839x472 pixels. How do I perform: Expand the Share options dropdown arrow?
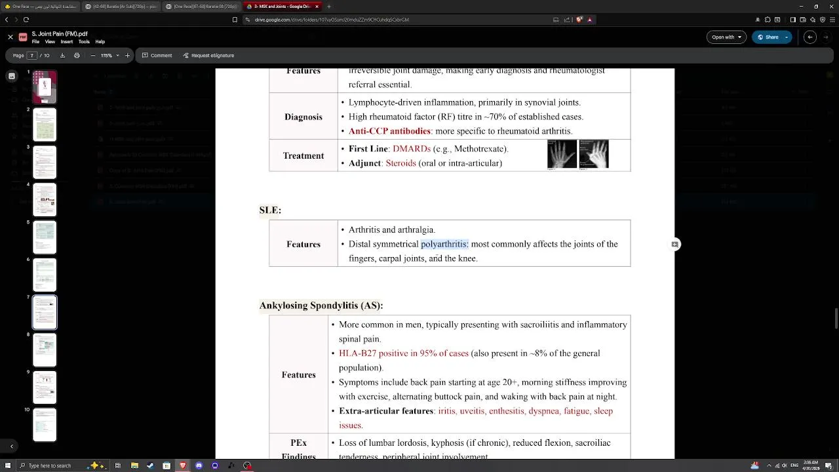787,37
